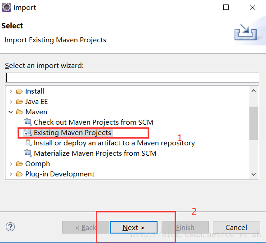Click the Java EE folder icon
The image size is (266, 243).
click(19, 102)
